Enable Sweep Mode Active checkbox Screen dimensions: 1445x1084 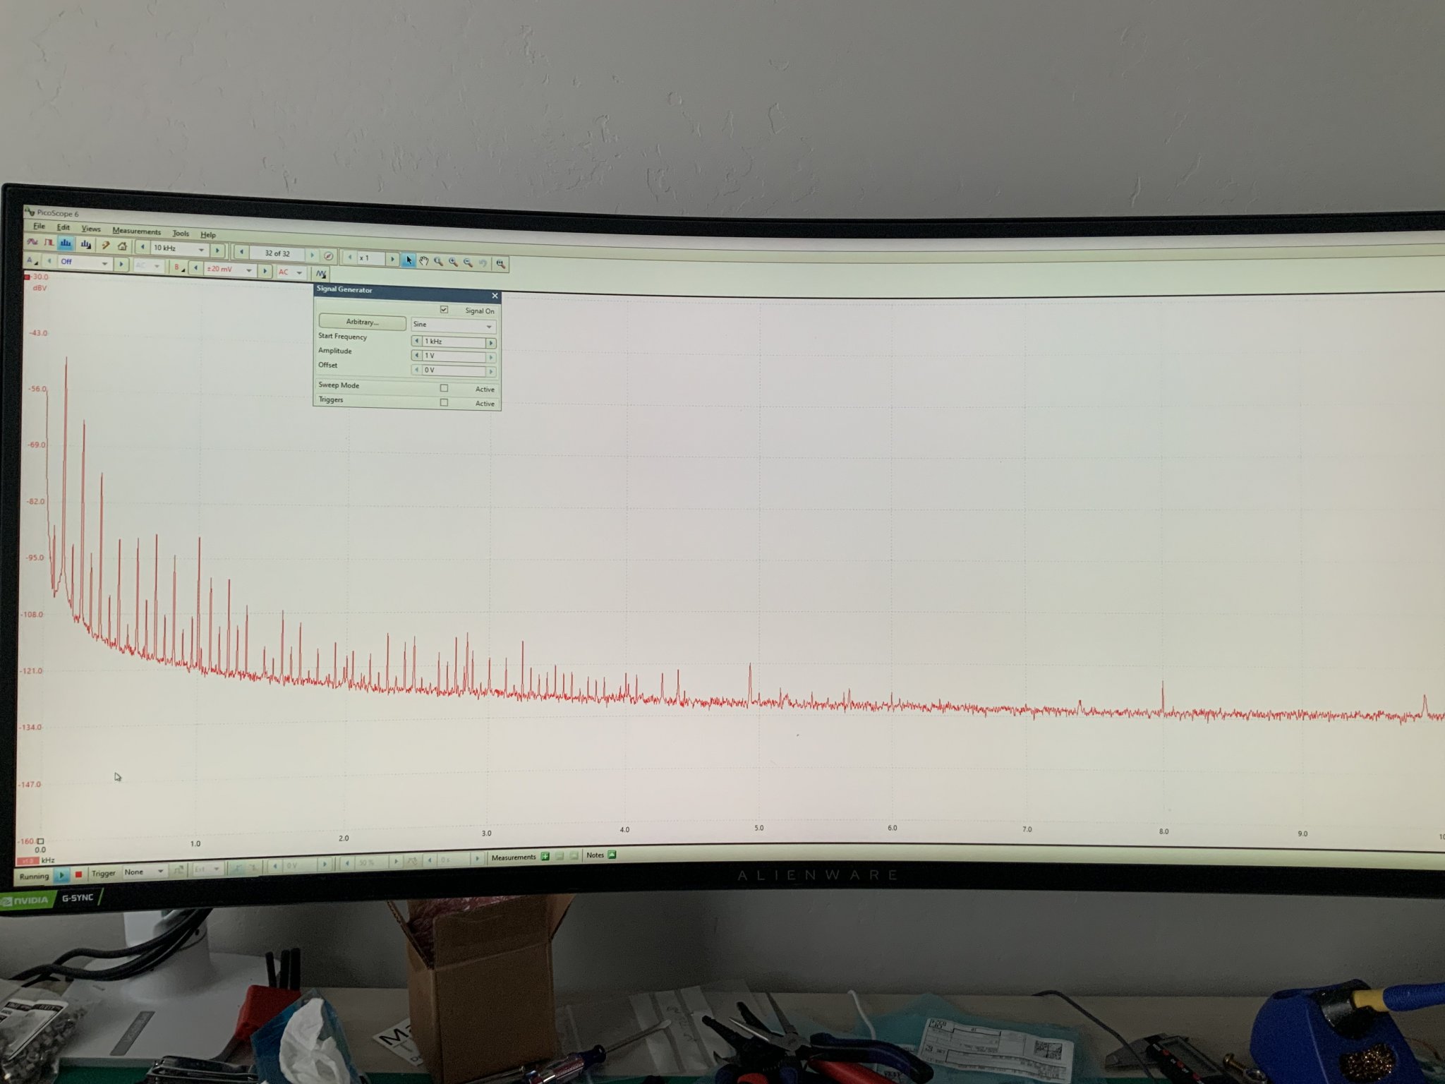pyautogui.click(x=444, y=388)
